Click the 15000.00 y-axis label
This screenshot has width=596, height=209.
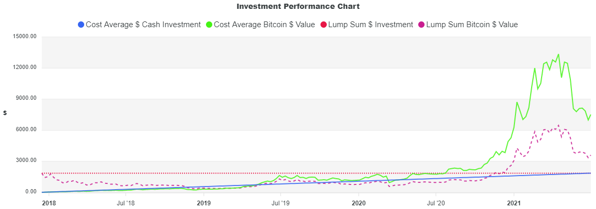point(26,37)
